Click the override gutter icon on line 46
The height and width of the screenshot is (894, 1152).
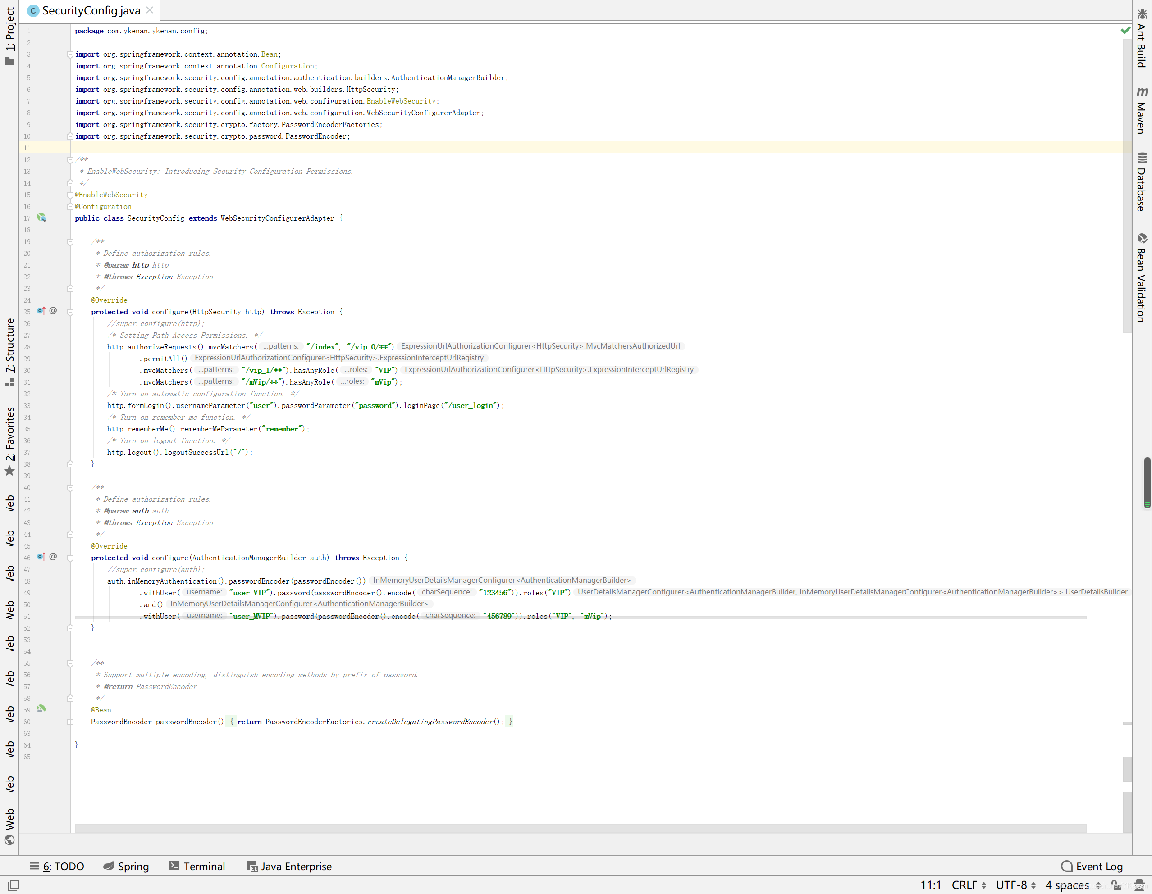(41, 557)
